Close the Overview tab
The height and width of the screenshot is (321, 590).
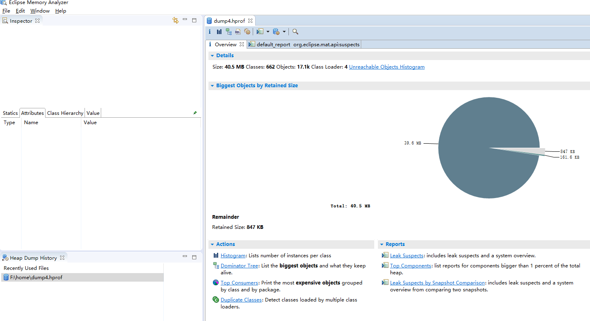point(242,44)
